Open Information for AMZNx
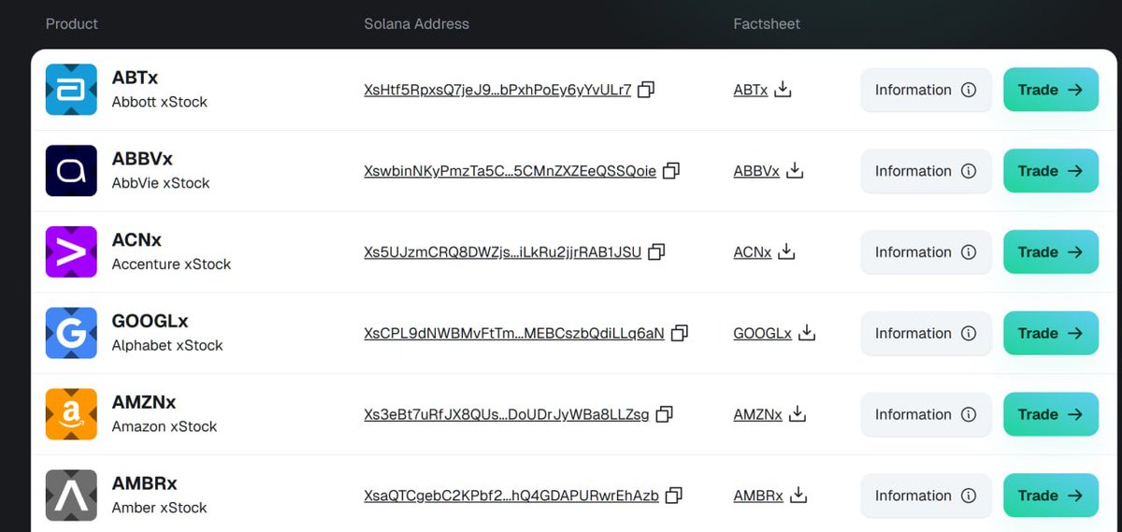The image size is (1122, 532). [x=926, y=414]
